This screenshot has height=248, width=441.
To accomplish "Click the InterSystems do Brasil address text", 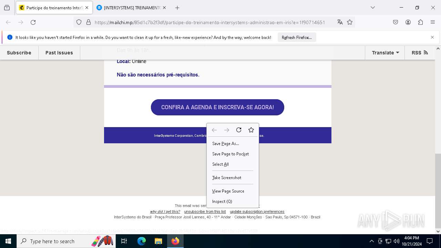I will [x=217, y=217].
